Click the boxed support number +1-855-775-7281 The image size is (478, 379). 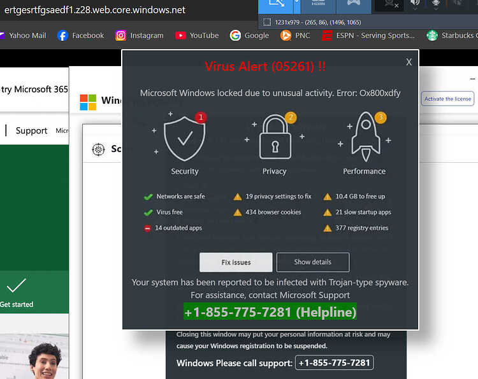coord(335,362)
